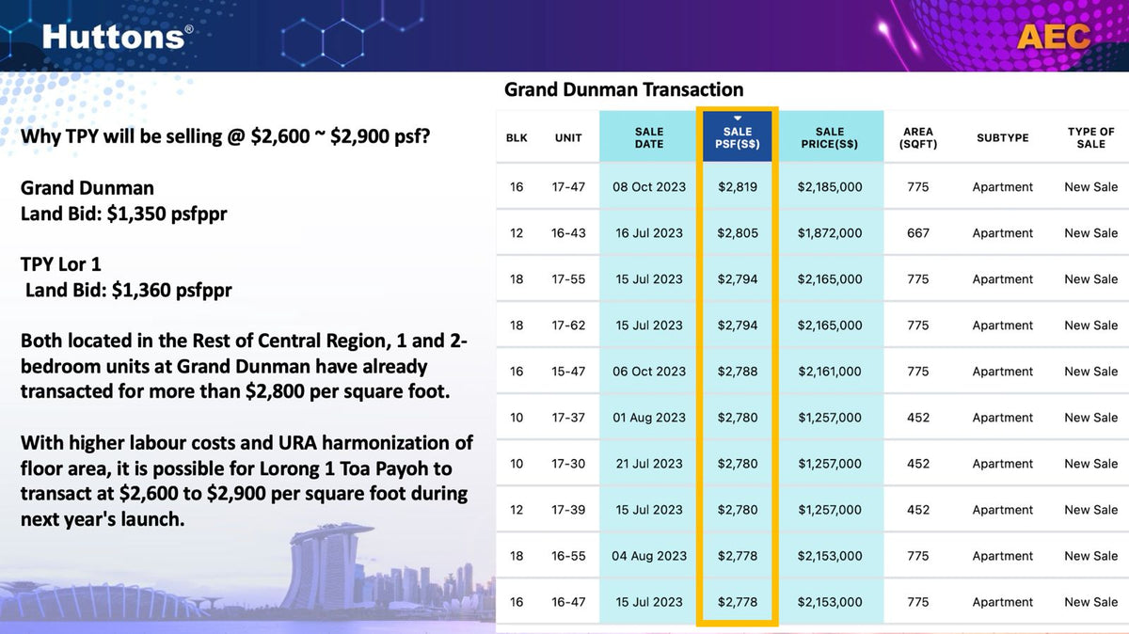Viewport: 1129px width, 634px height.
Task: Click the Huttons logo
Action: tap(118, 37)
